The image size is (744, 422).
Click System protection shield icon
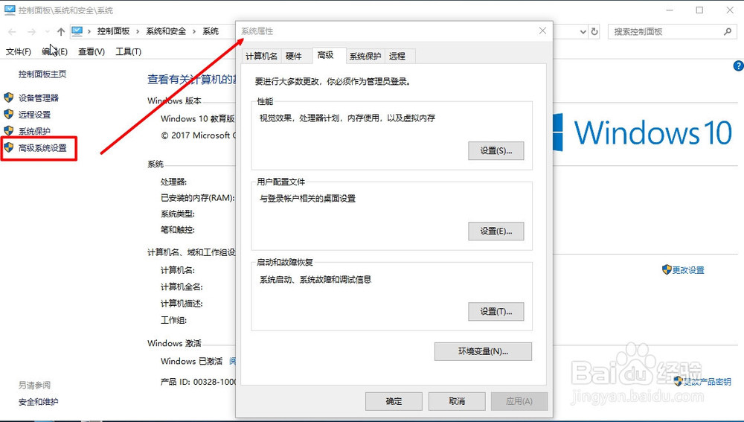(8, 130)
